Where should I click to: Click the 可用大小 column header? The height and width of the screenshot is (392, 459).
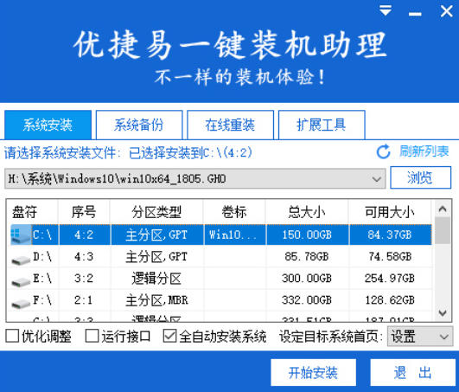tap(390, 212)
